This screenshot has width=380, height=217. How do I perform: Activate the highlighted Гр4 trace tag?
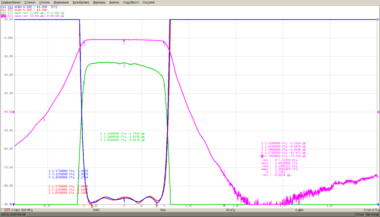(3, 16)
